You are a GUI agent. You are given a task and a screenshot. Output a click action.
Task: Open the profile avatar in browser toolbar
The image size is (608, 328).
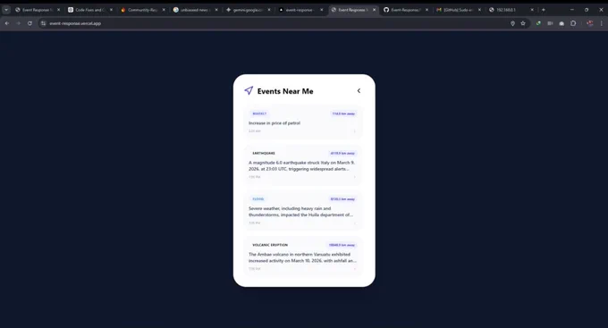coord(590,23)
